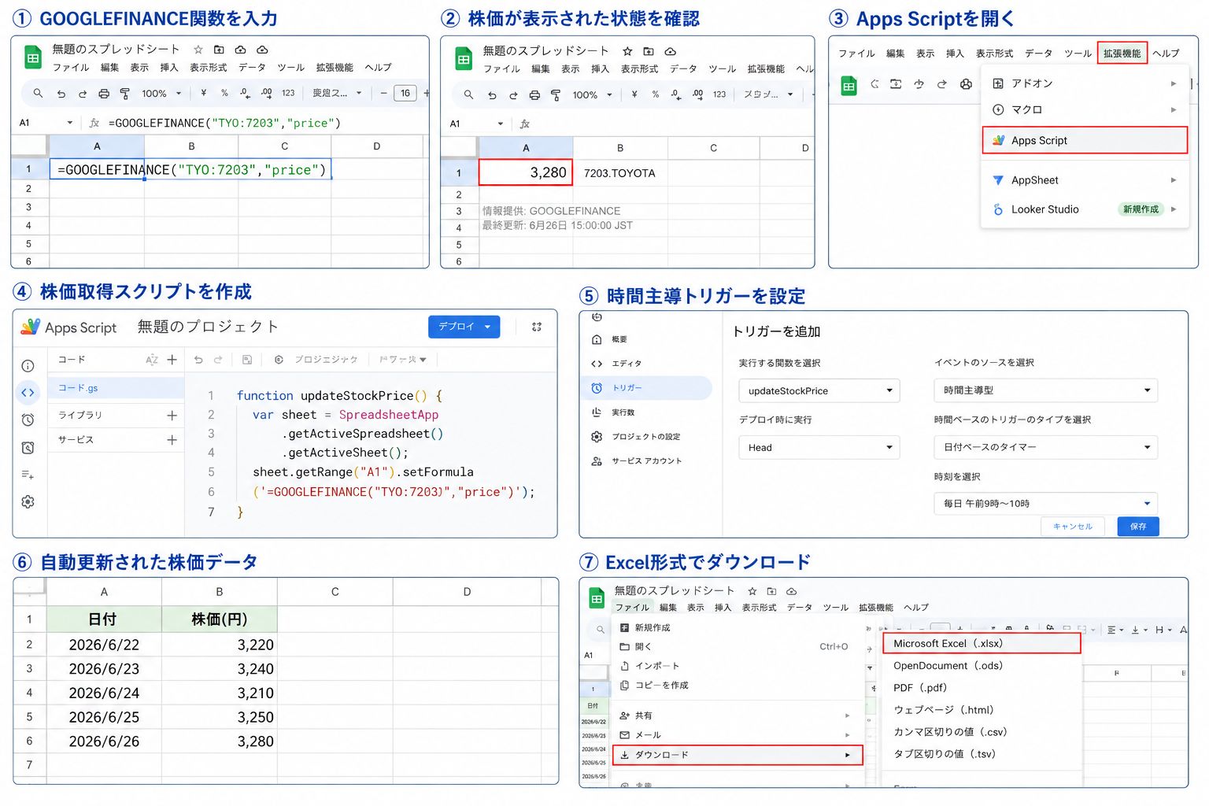
Task: Click the move-to-folder icon in step 1 screenshot
Action: (x=219, y=50)
